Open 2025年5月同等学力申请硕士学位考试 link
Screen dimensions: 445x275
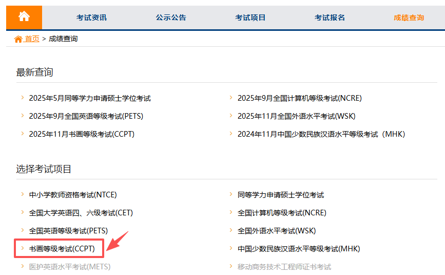(x=90, y=98)
